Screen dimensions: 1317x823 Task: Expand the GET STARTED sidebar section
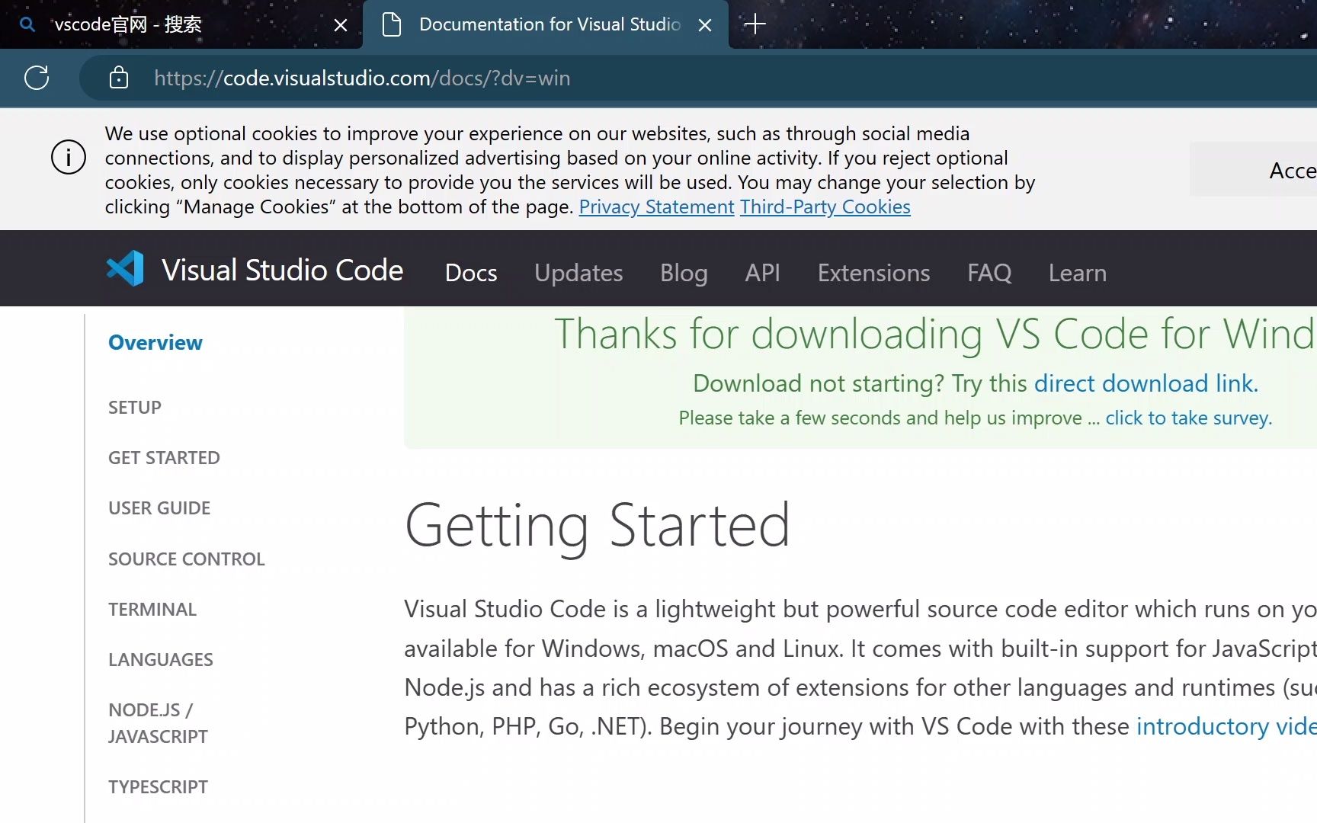164,458
